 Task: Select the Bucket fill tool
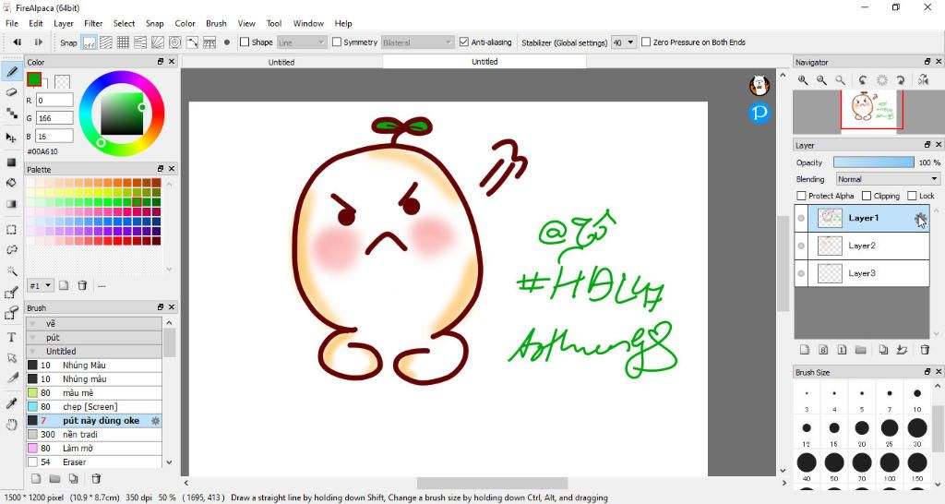coord(11,183)
